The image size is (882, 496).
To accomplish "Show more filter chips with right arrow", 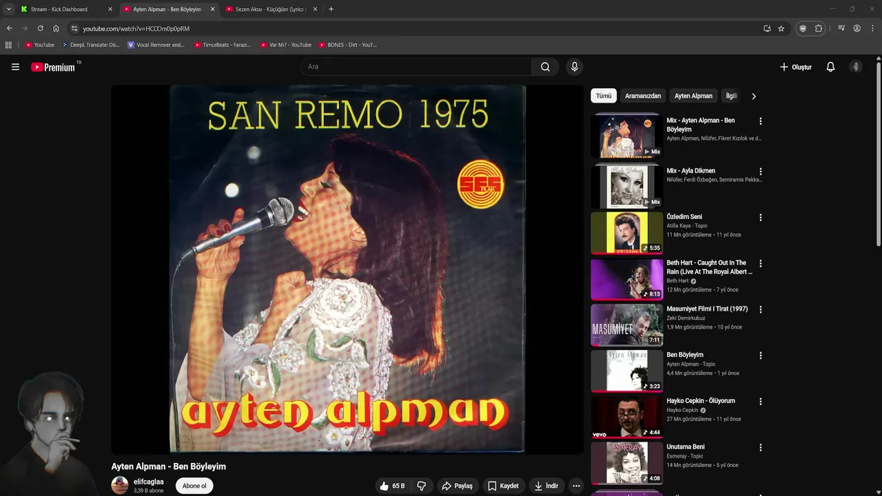I will [x=753, y=96].
